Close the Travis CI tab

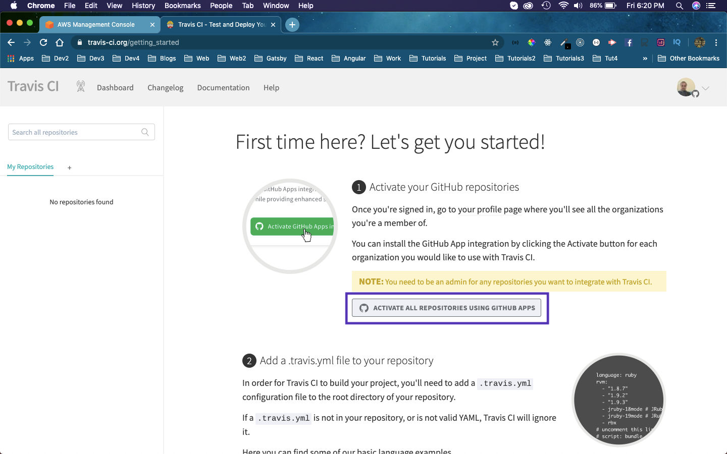coord(273,25)
